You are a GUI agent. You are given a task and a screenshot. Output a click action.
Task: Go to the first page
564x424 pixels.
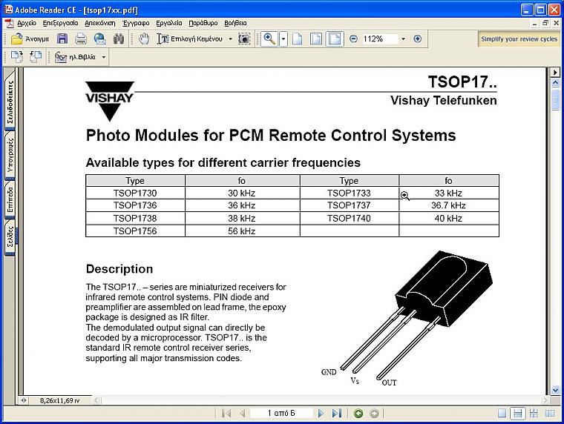(226, 413)
